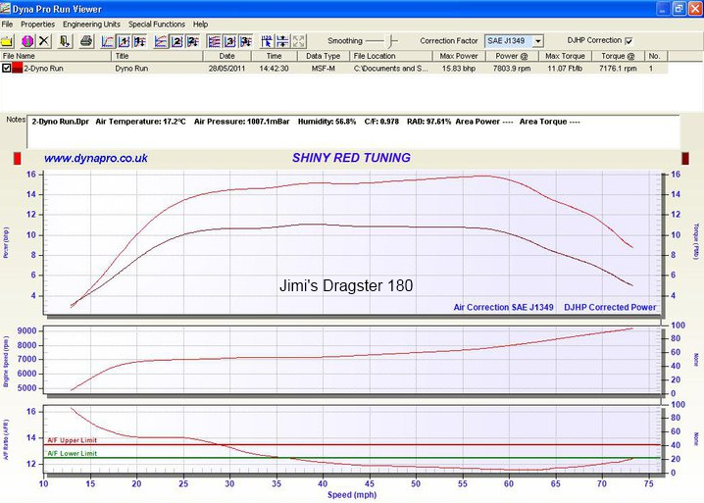This screenshot has width=704, height=503.
Task: Click the Speed (mph) axis label
Action: point(352,494)
